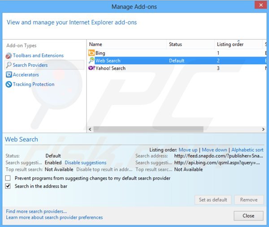The image size is (269, 227).
Task: Click Alphabetic sort link
Action: pyautogui.click(x=247, y=150)
